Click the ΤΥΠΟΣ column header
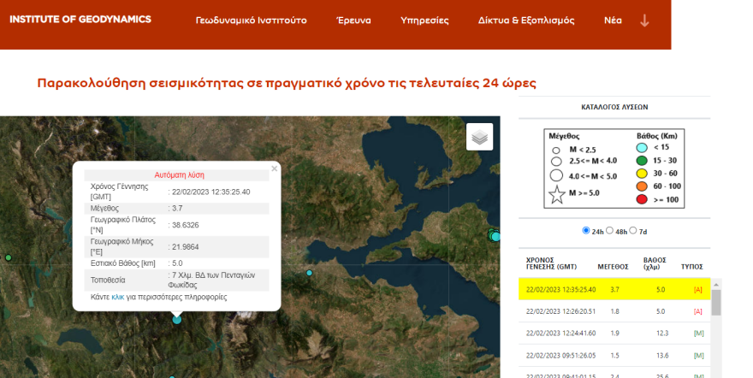The width and height of the screenshot is (753, 378). tap(691, 267)
